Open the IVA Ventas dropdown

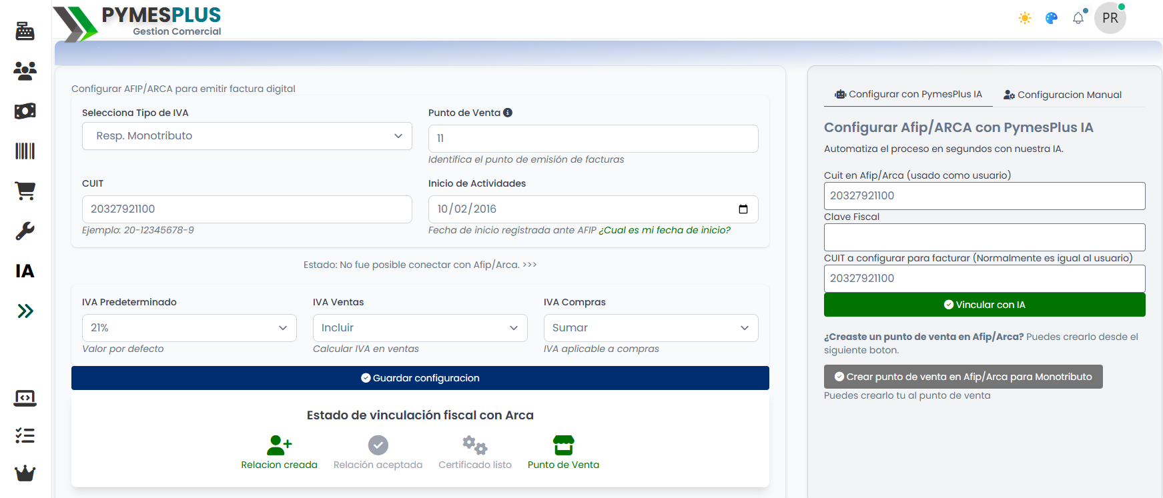420,328
